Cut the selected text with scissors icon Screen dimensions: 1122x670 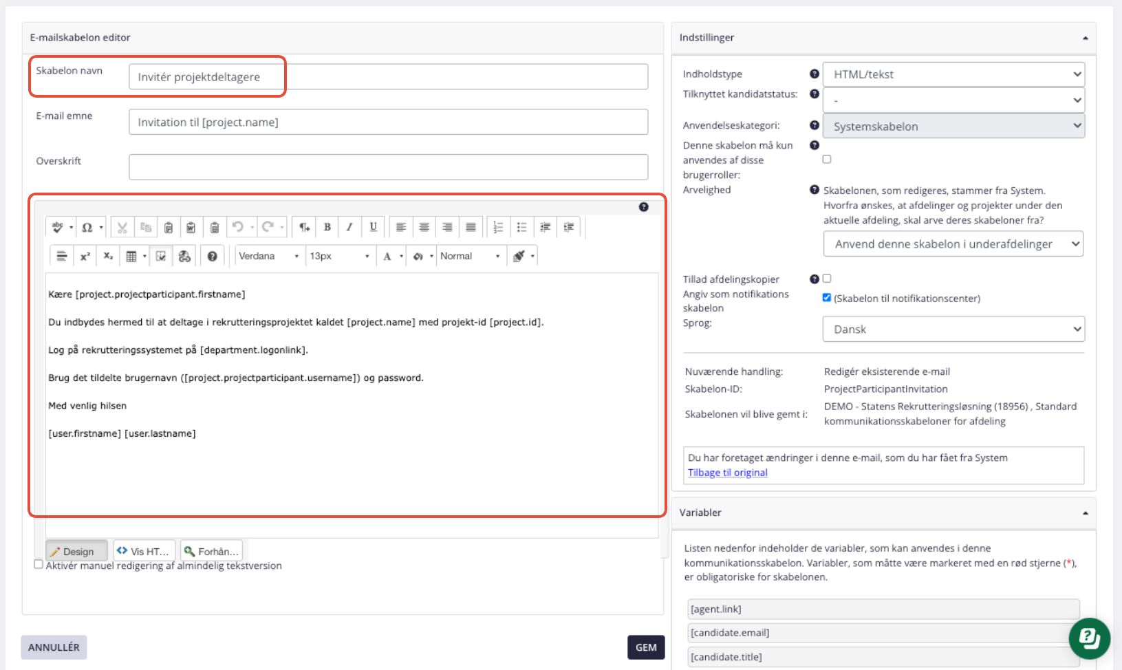click(122, 227)
